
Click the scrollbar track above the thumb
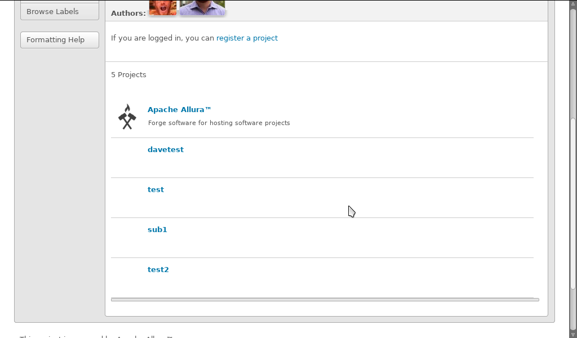click(573, 62)
